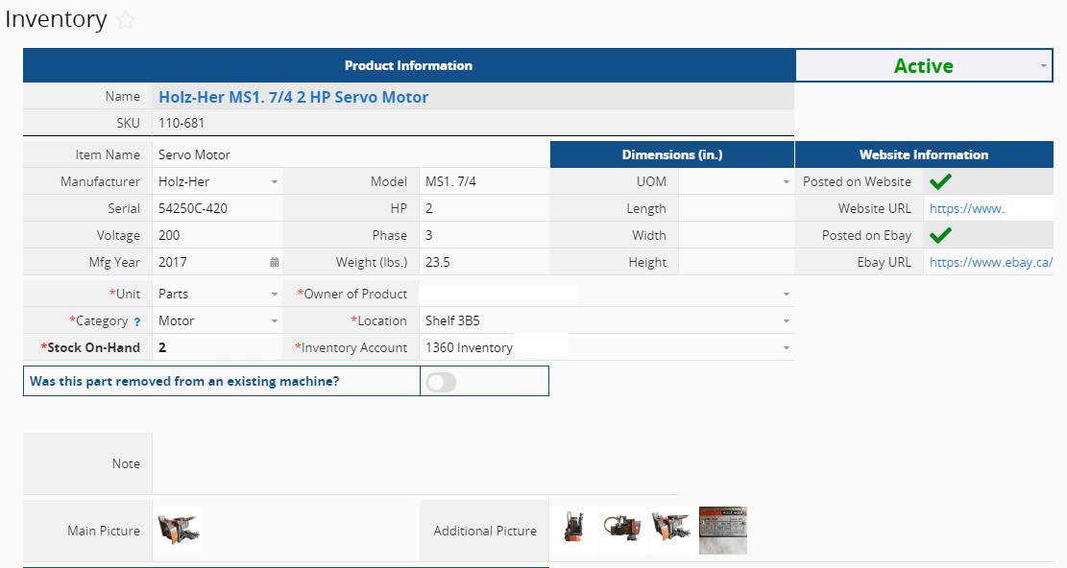The height and width of the screenshot is (568, 1067).
Task: Open the nameplate label Additional Picture thumbnail
Action: pyautogui.click(x=722, y=530)
